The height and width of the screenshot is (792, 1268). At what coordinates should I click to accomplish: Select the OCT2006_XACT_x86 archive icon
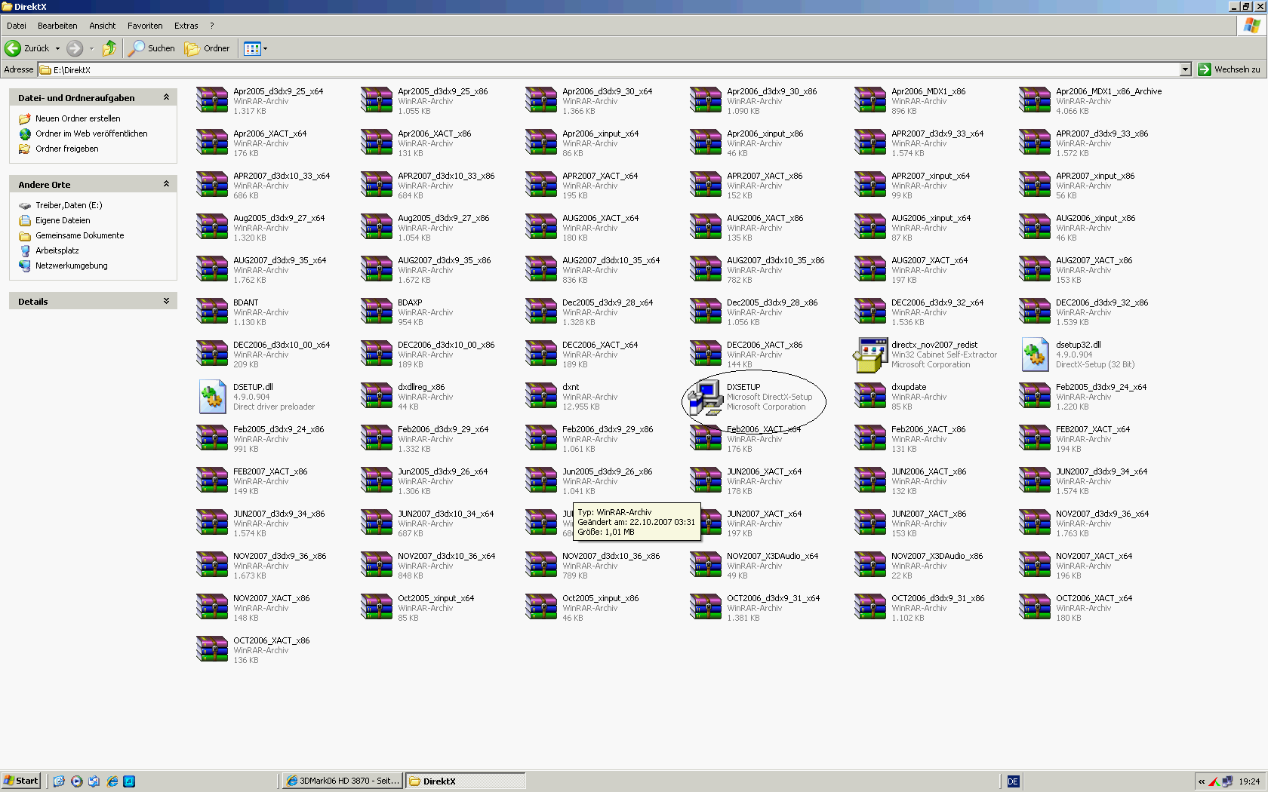pos(212,649)
